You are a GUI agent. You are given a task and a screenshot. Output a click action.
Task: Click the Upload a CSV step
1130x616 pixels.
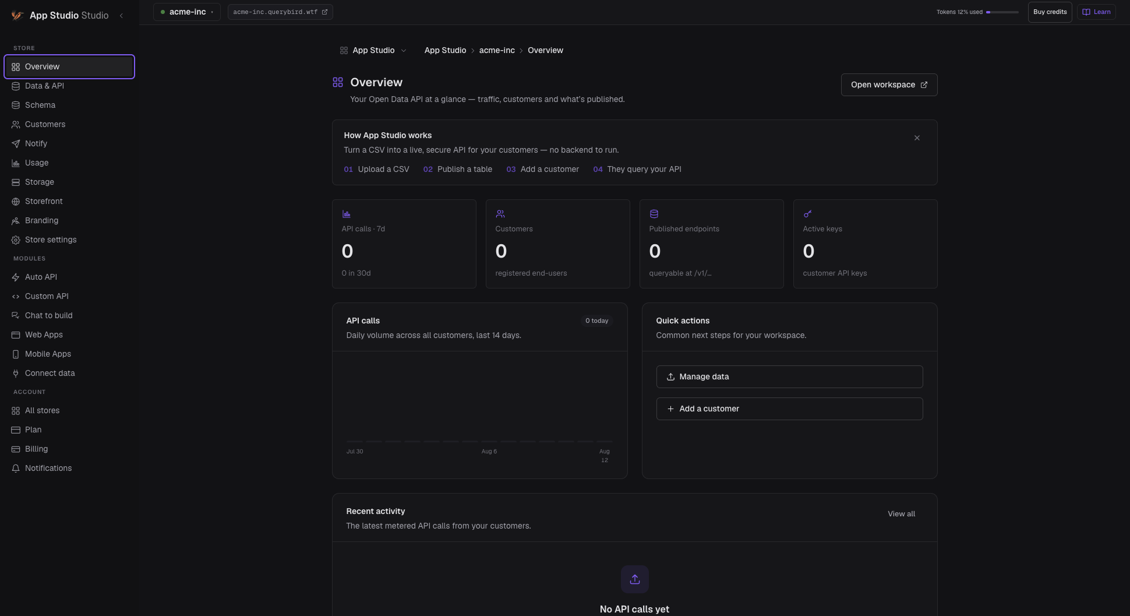pos(376,169)
